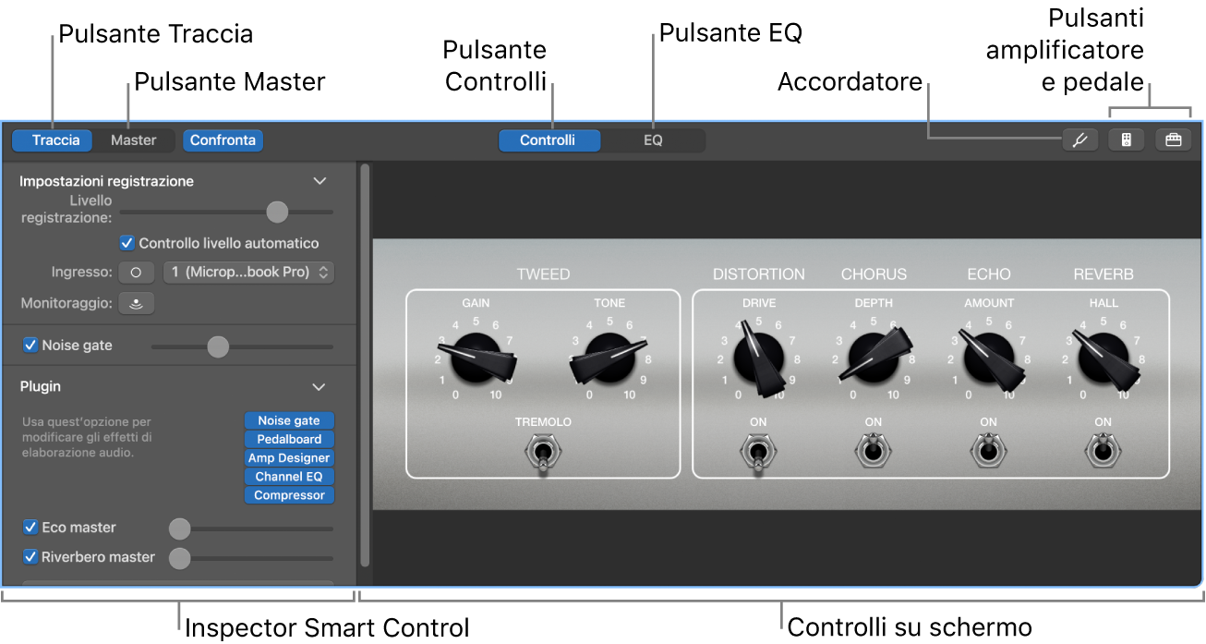The width and height of the screenshot is (1206, 644).
Task: Open the Compressor plugin slot
Action: pos(289,495)
